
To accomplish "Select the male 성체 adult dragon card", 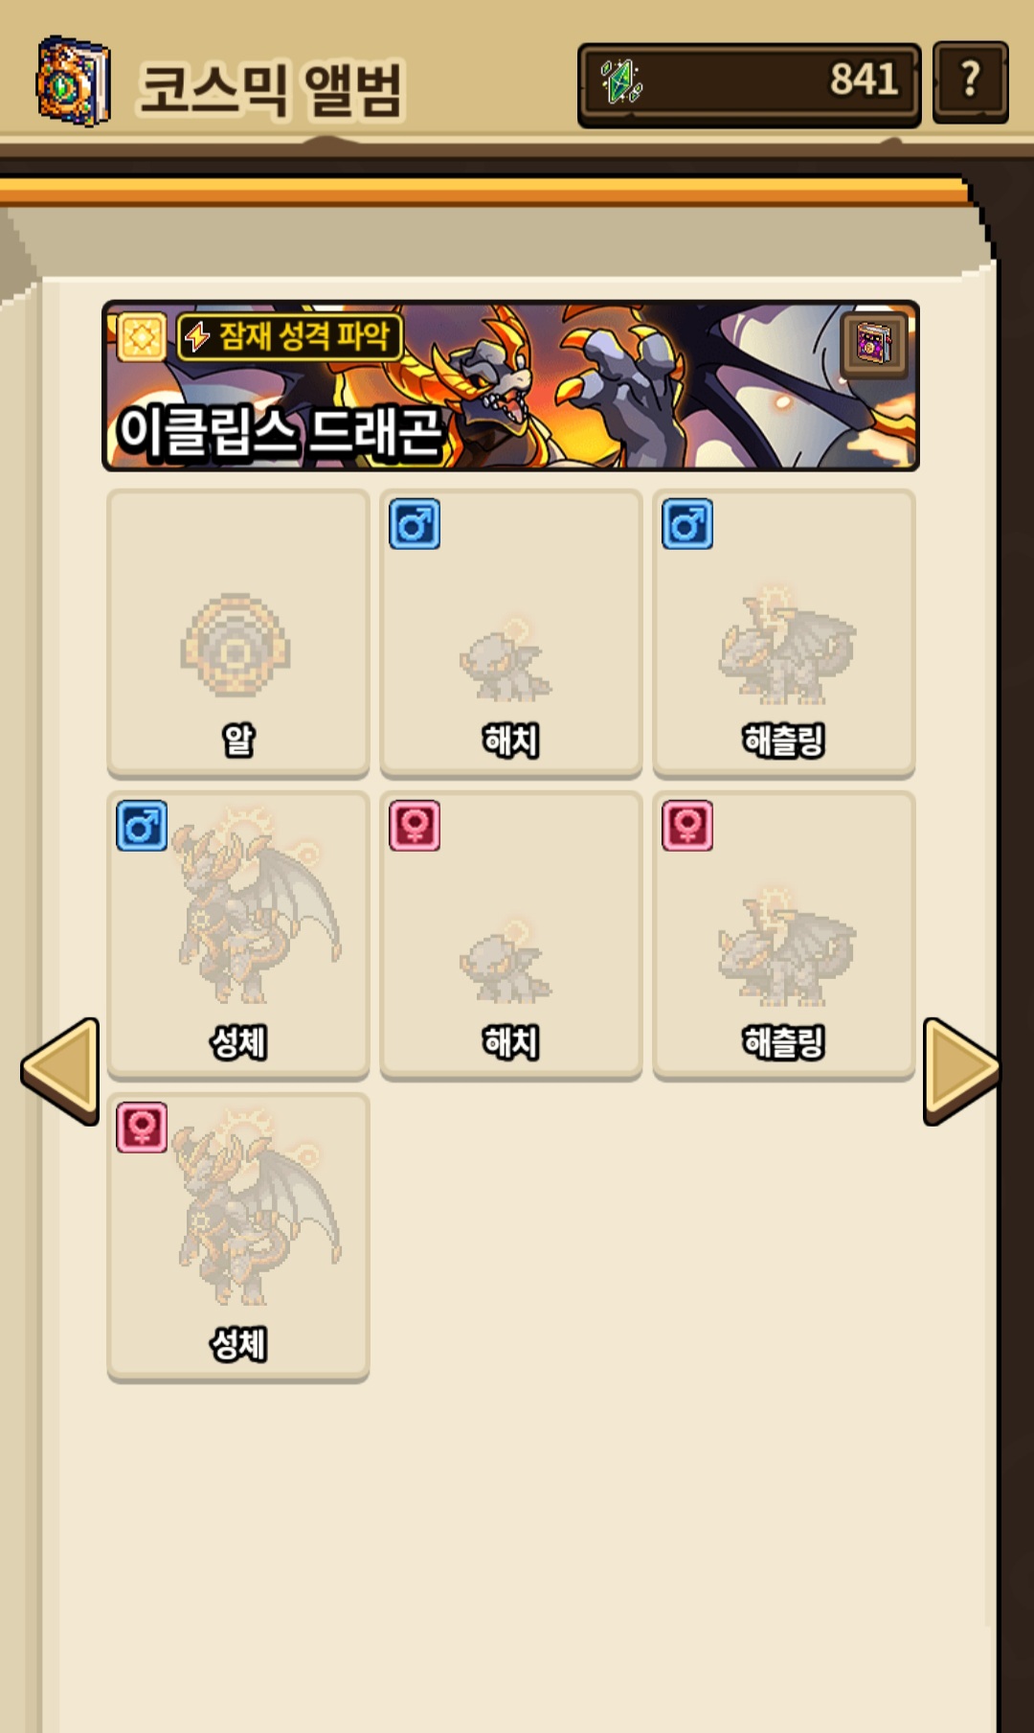I will click(x=238, y=934).
